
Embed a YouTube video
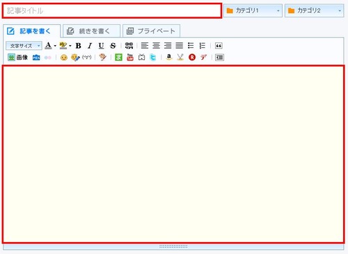[130, 57]
